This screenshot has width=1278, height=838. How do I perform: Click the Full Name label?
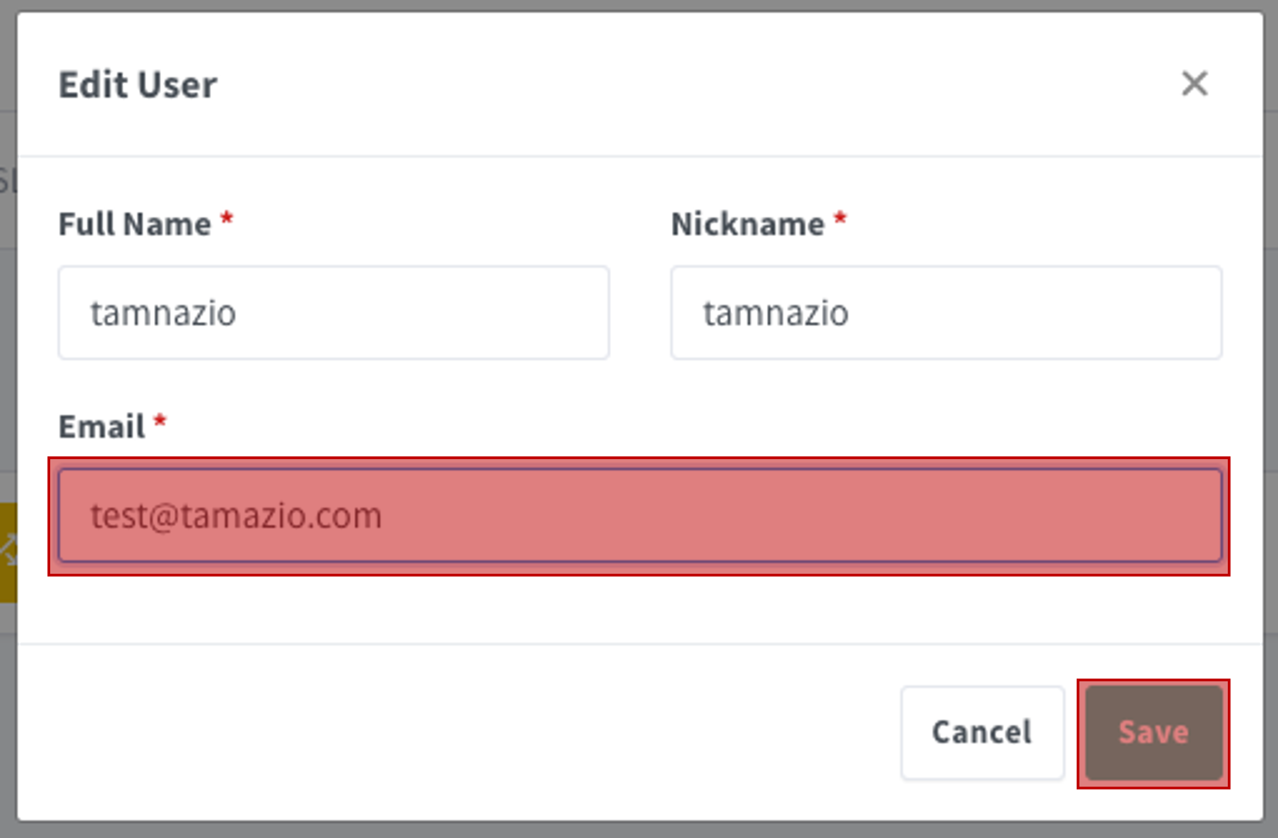click(x=135, y=224)
